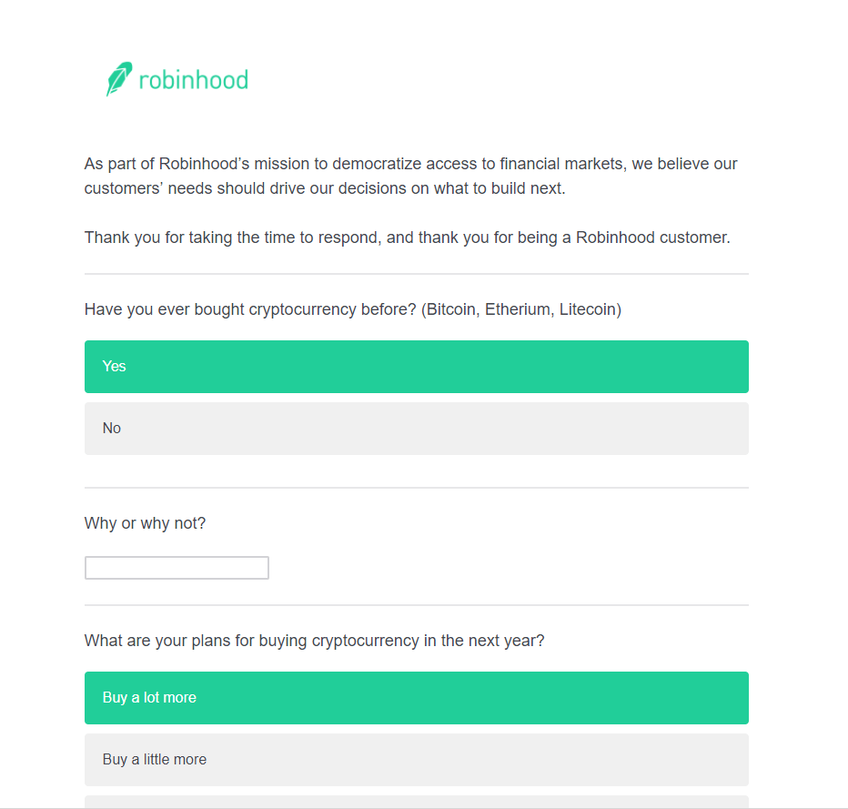Choose Buy a little more option

[416, 760]
